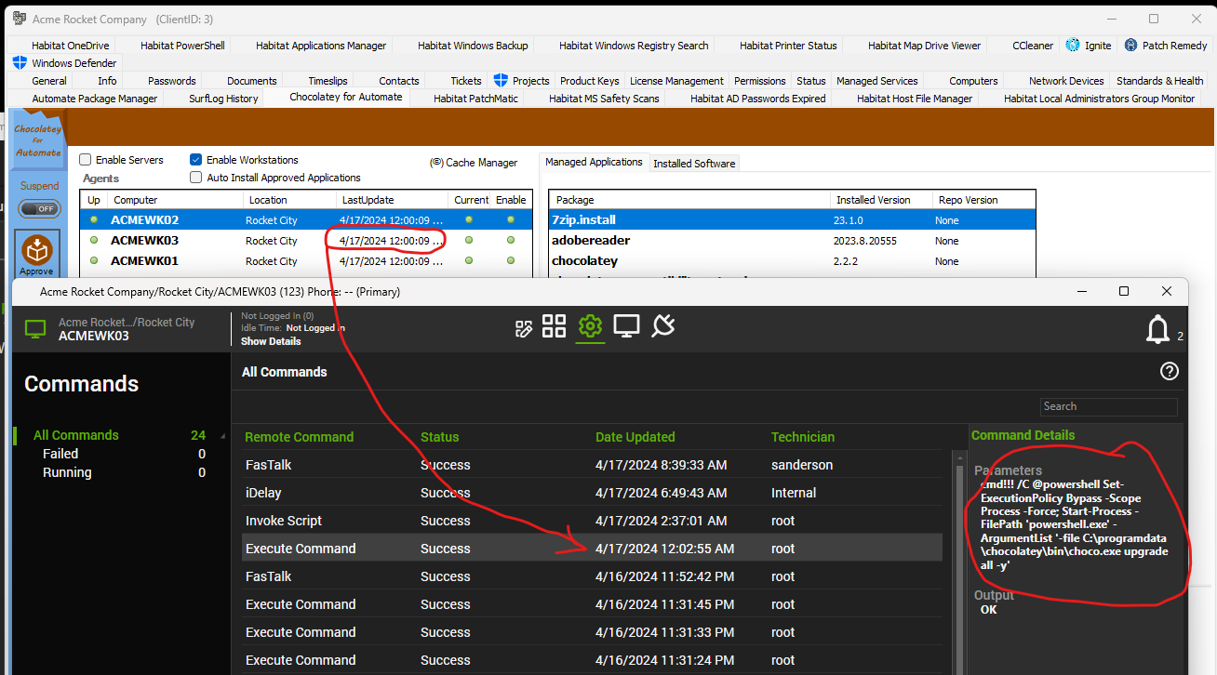Click the help question mark icon
1217x675 pixels.
point(1170,371)
